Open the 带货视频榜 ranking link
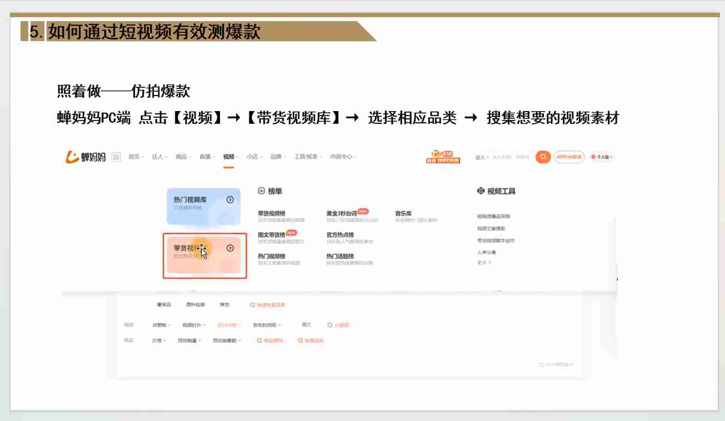The image size is (725, 421). [271, 213]
